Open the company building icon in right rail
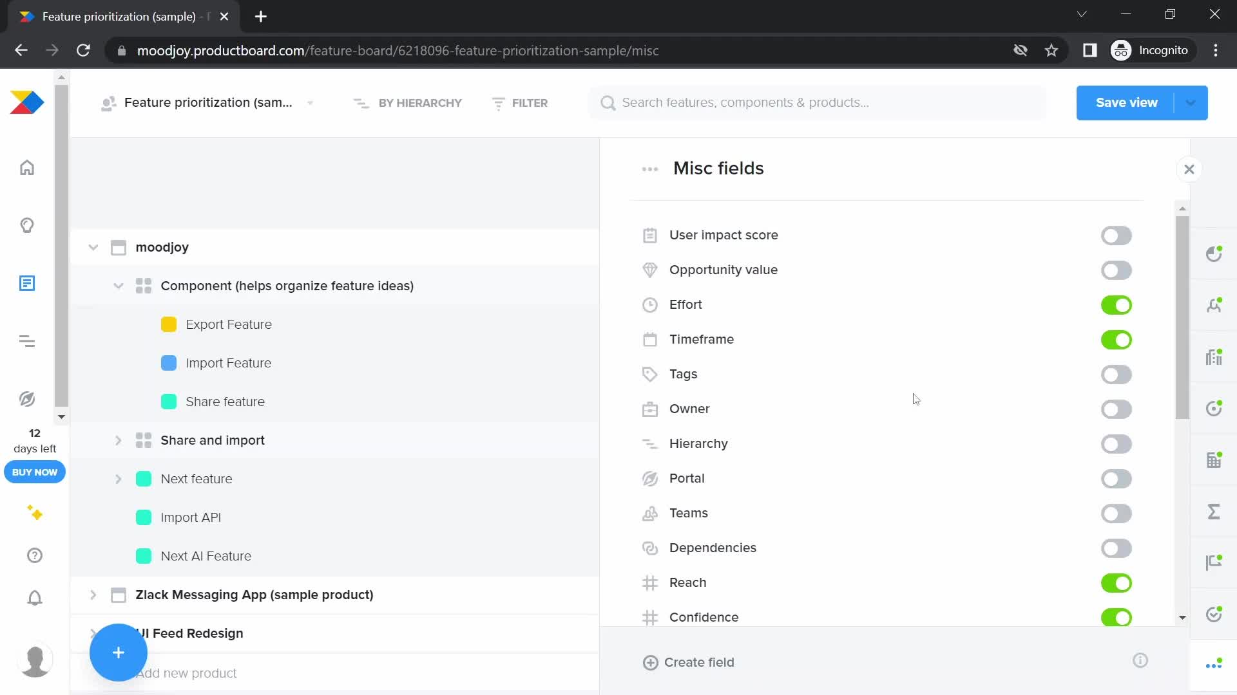The image size is (1237, 695). [1214, 459]
